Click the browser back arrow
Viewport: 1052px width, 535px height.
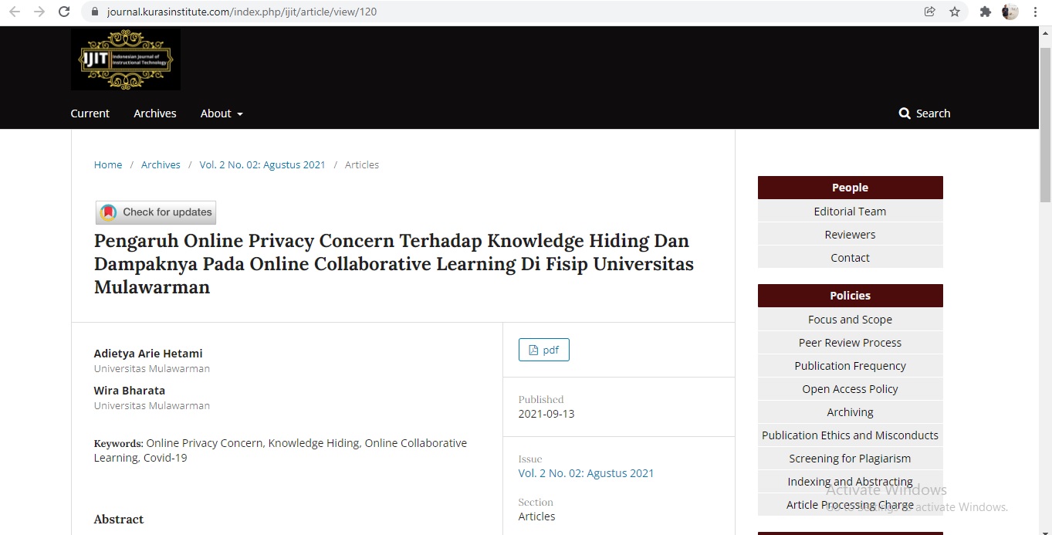14,12
